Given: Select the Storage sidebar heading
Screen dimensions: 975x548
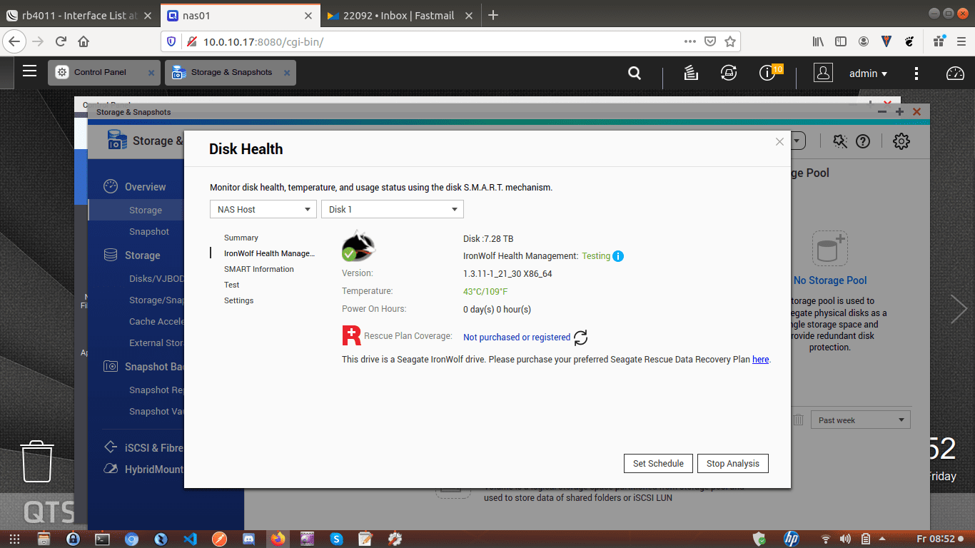Looking at the screenshot, I should (x=142, y=255).
